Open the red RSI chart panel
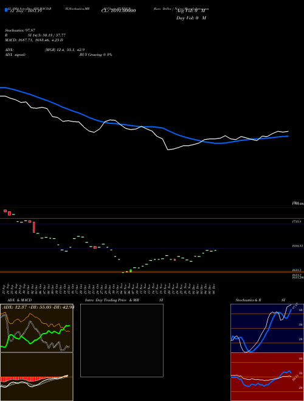304x401 pixels. click(x=267, y=377)
